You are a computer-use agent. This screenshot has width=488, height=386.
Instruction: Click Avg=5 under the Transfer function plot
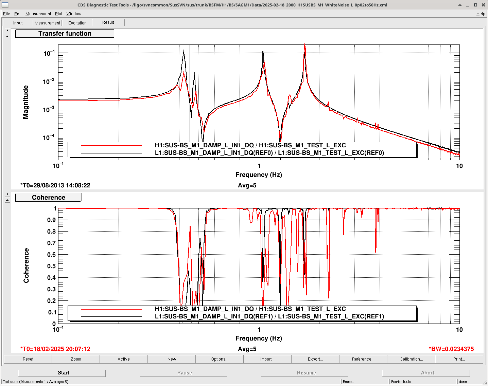[247, 185]
